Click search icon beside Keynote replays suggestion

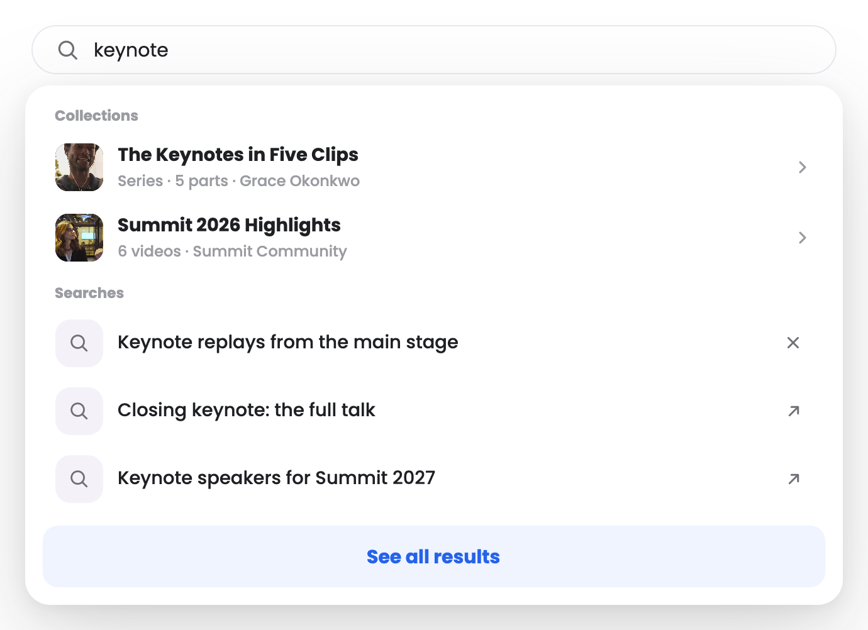coord(79,343)
